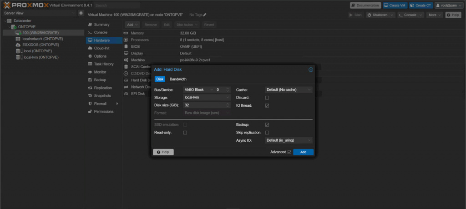Click the top search field
466x209 pixels.
coord(117,5)
